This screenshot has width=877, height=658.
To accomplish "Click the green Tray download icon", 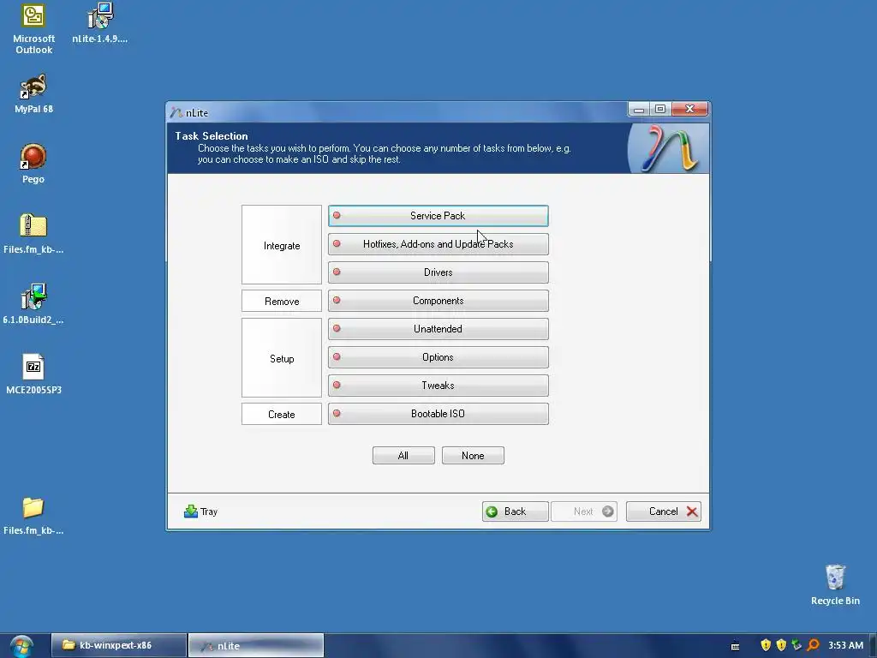I will click(x=191, y=511).
